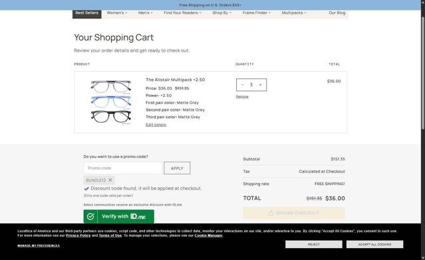This screenshot has height=260, width=425.
Task: Click the page vertical scrollbar
Action: (423, 73)
